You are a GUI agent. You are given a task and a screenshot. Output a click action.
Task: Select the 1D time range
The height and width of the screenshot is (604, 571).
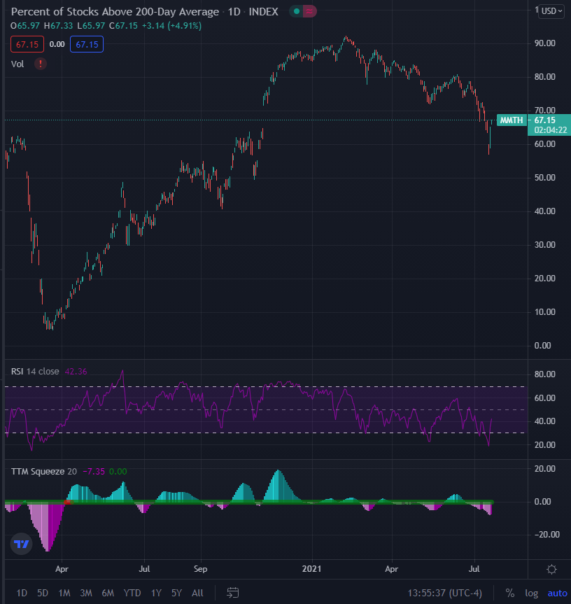pyautogui.click(x=22, y=593)
